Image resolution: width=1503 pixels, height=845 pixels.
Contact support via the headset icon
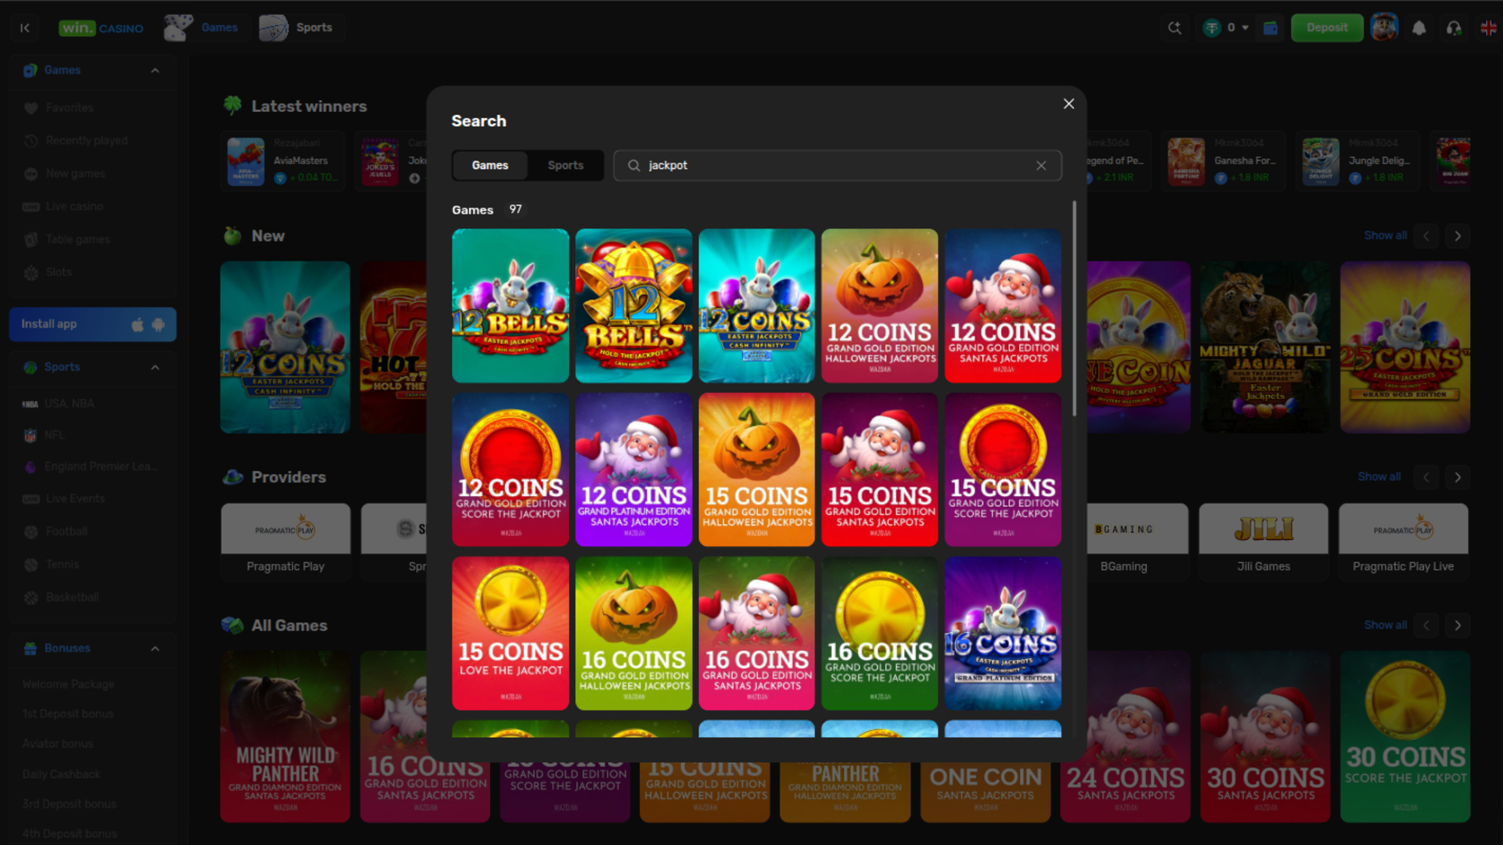pyautogui.click(x=1454, y=27)
